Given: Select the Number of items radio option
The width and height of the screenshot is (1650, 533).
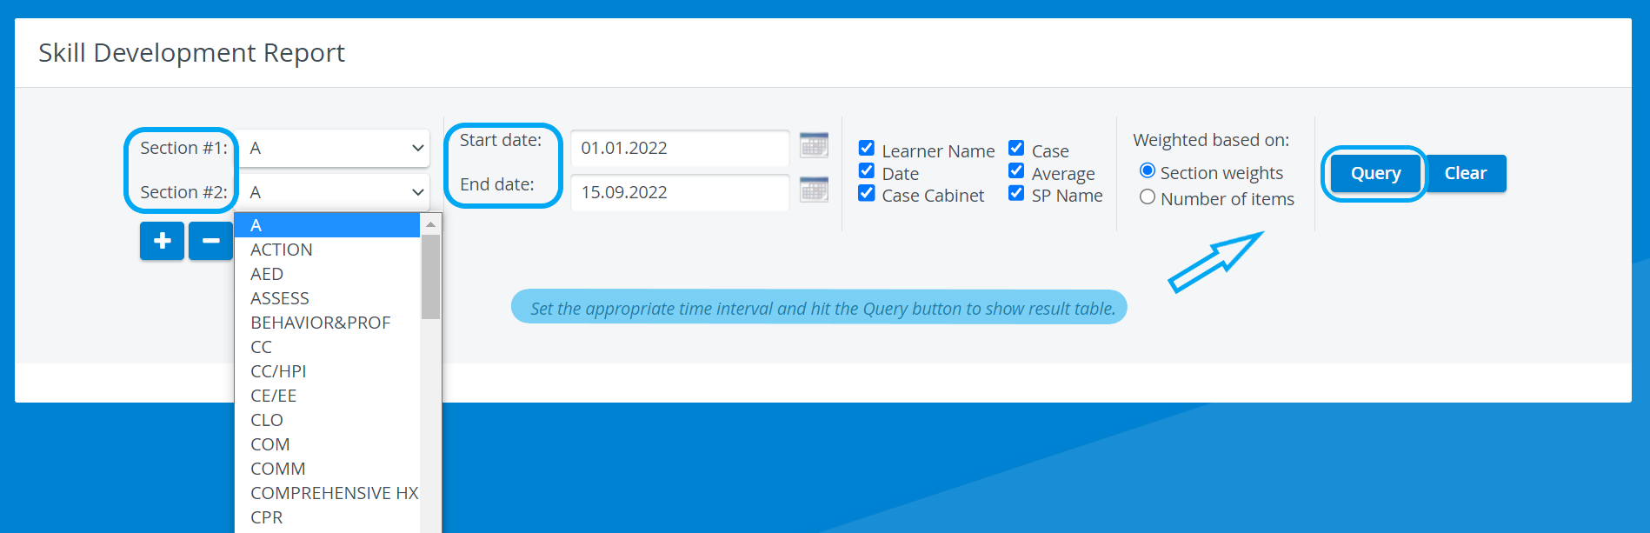Looking at the screenshot, I should pos(1148,197).
